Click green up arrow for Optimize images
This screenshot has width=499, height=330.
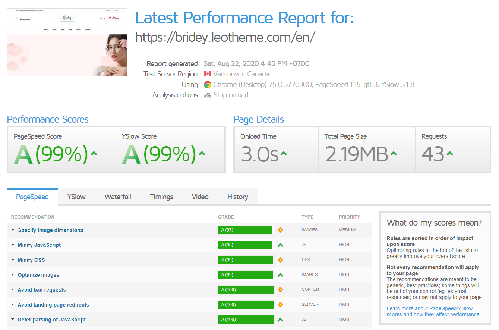click(281, 275)
